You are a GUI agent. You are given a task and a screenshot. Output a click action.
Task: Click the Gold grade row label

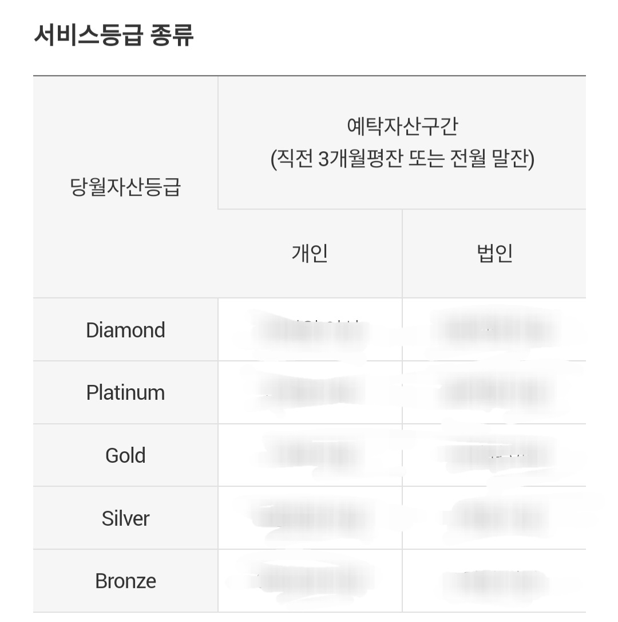(x=125, y=455)
